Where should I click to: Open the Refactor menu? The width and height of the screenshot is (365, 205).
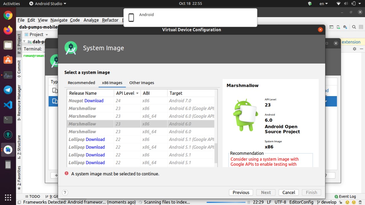[110, 20]
